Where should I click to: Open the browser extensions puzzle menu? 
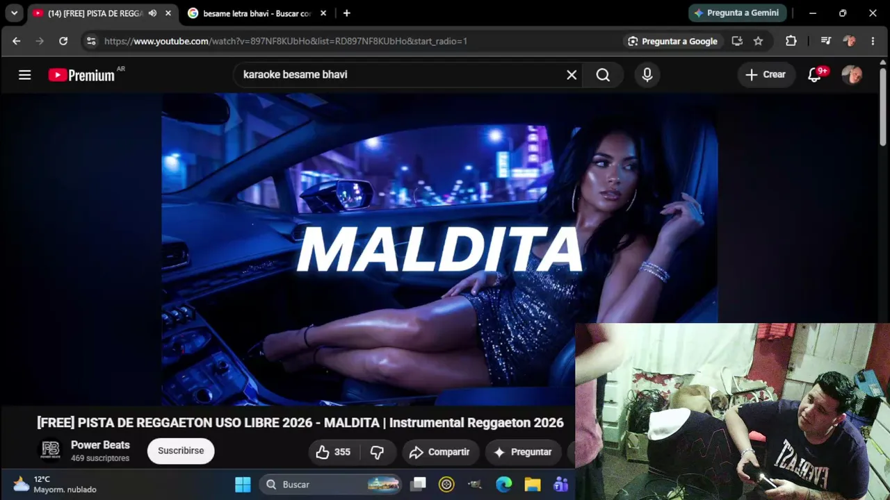coord(791,41)
